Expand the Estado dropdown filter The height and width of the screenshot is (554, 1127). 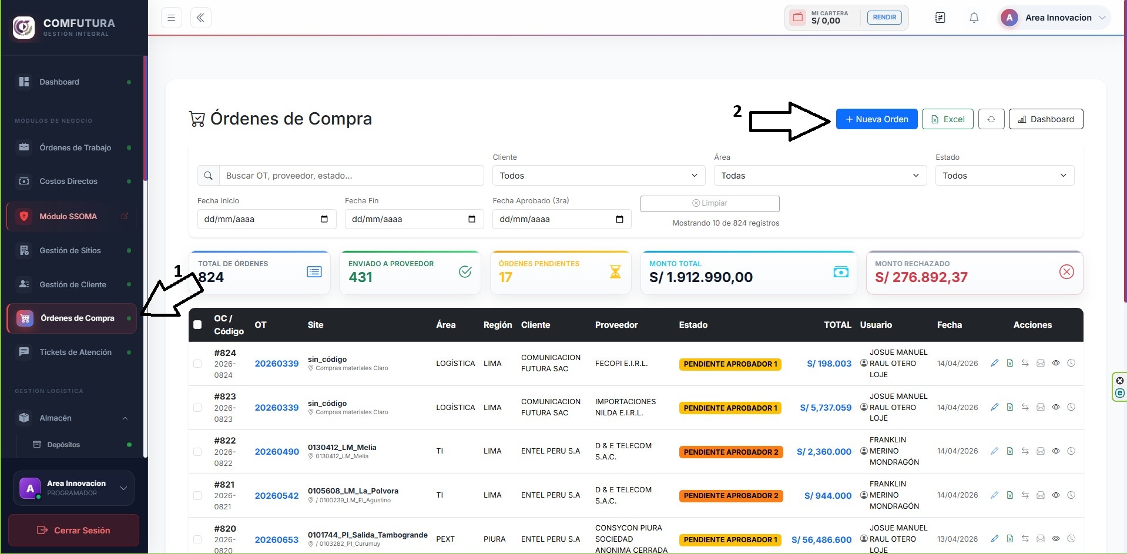[1005, 176]
